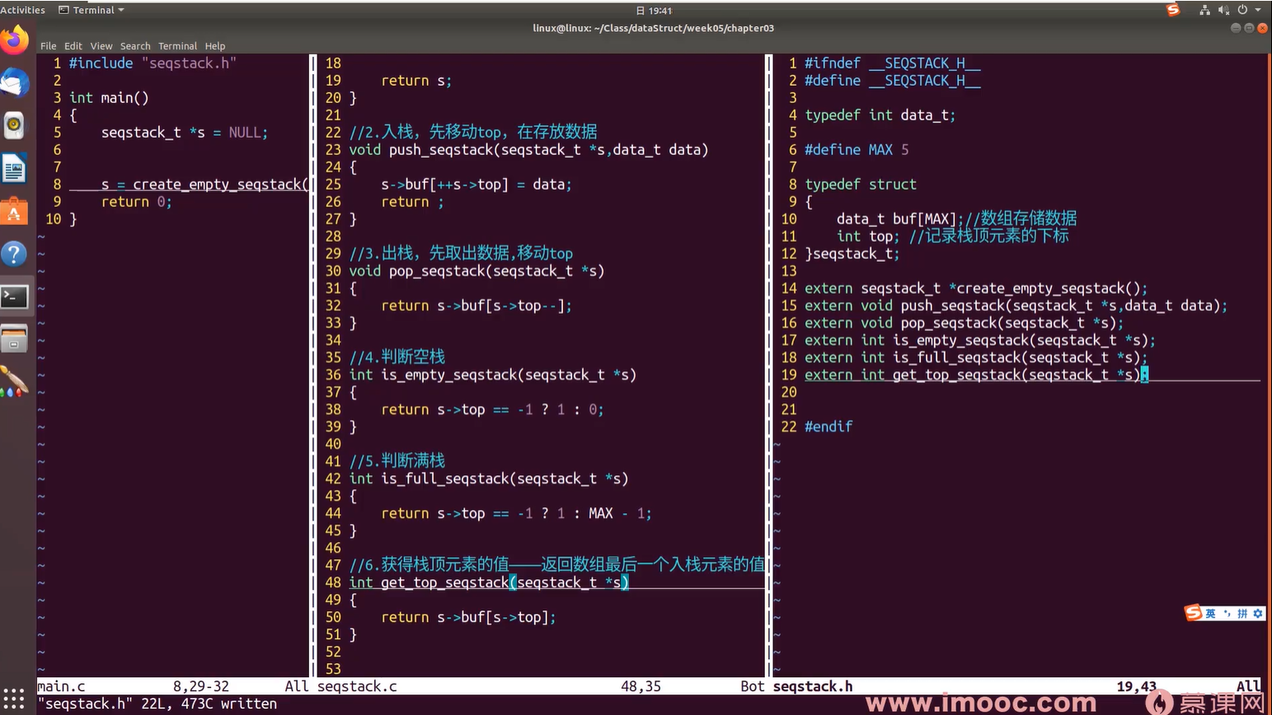
Task: Open the File menu
Action: [x=48, y=46]
